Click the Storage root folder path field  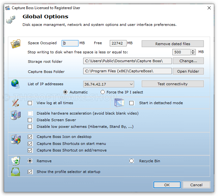[x=128, y=61]
